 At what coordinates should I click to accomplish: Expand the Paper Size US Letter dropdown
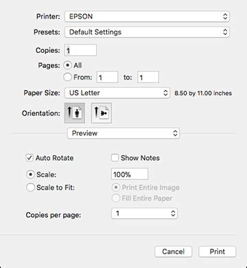tap(117, 93)
